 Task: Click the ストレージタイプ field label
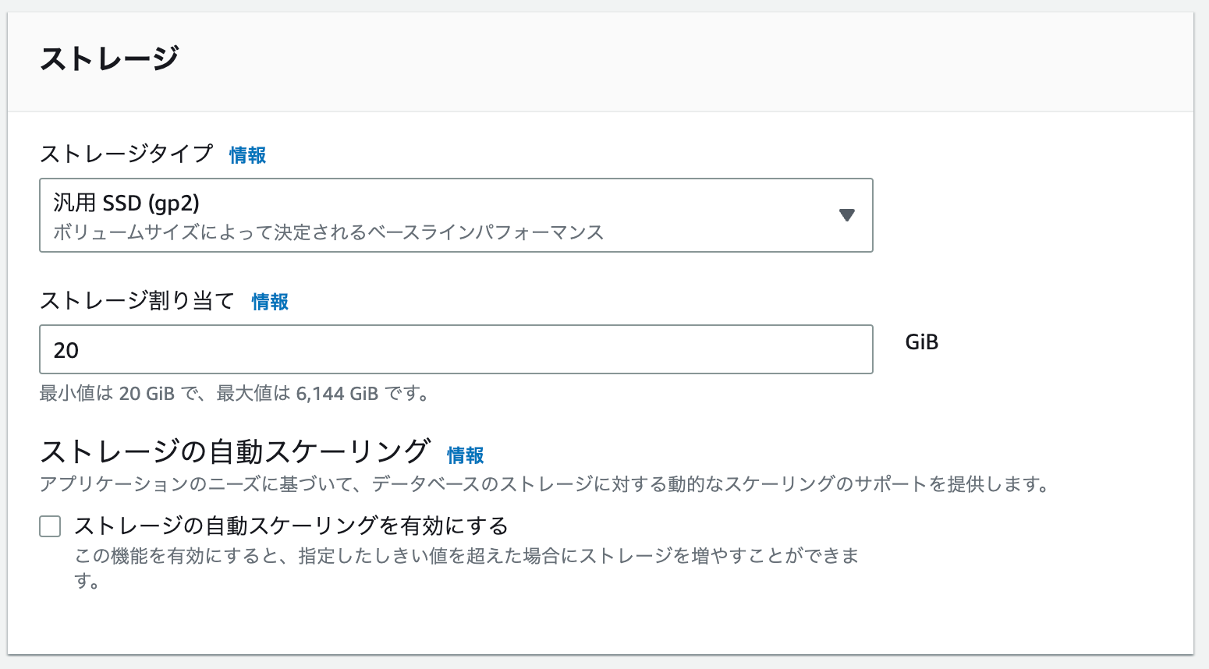(x=126, y=154)
